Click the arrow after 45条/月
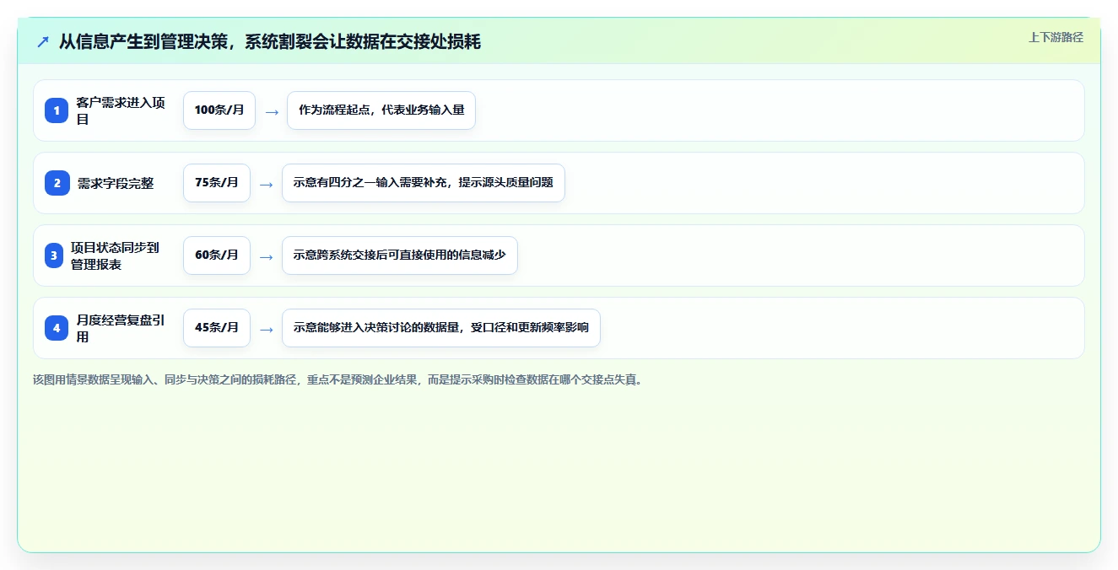 click(267, 329)
